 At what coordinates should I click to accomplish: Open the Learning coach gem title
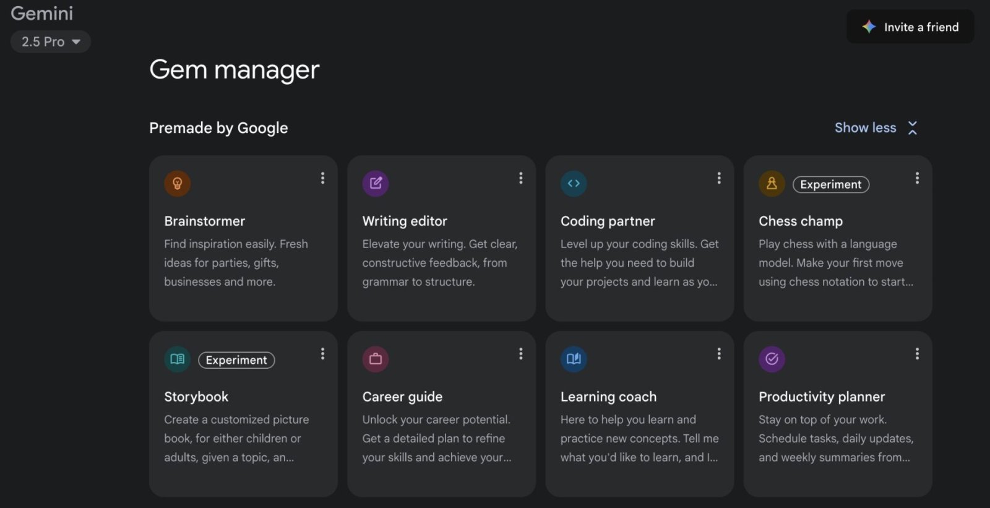point(608,397)
